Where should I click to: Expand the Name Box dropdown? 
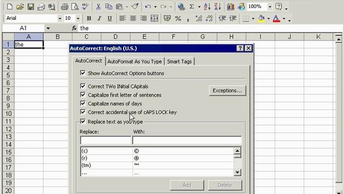48,28
